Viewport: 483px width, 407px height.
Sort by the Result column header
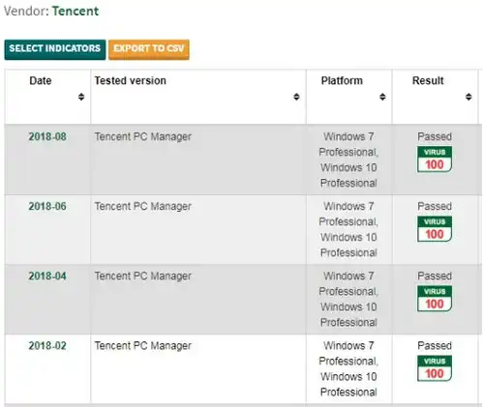(428, 80)
